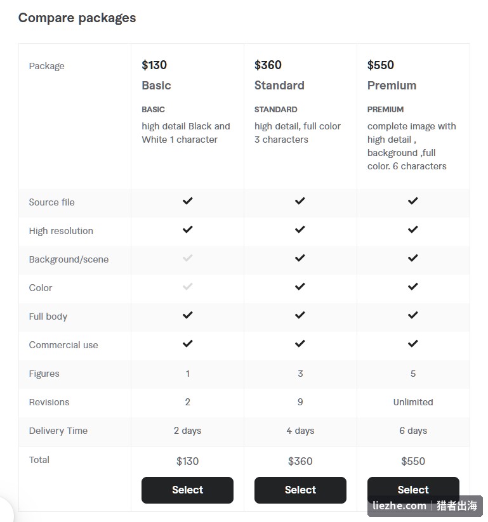488x522 pixels.
Task: Click Background/scene checkmark under Standard
Action: point(300,258)
